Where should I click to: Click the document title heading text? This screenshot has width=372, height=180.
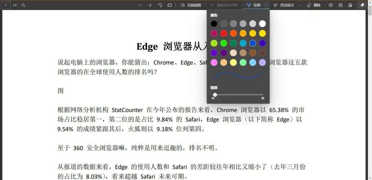172,46
